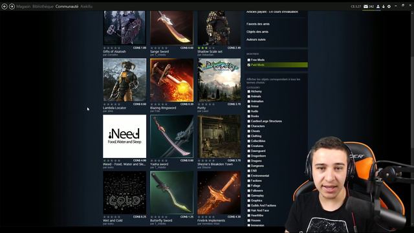414x233 pixels.
Task: Tick the Guilds And Factions checkbox
Action: (x=248, y=206)
